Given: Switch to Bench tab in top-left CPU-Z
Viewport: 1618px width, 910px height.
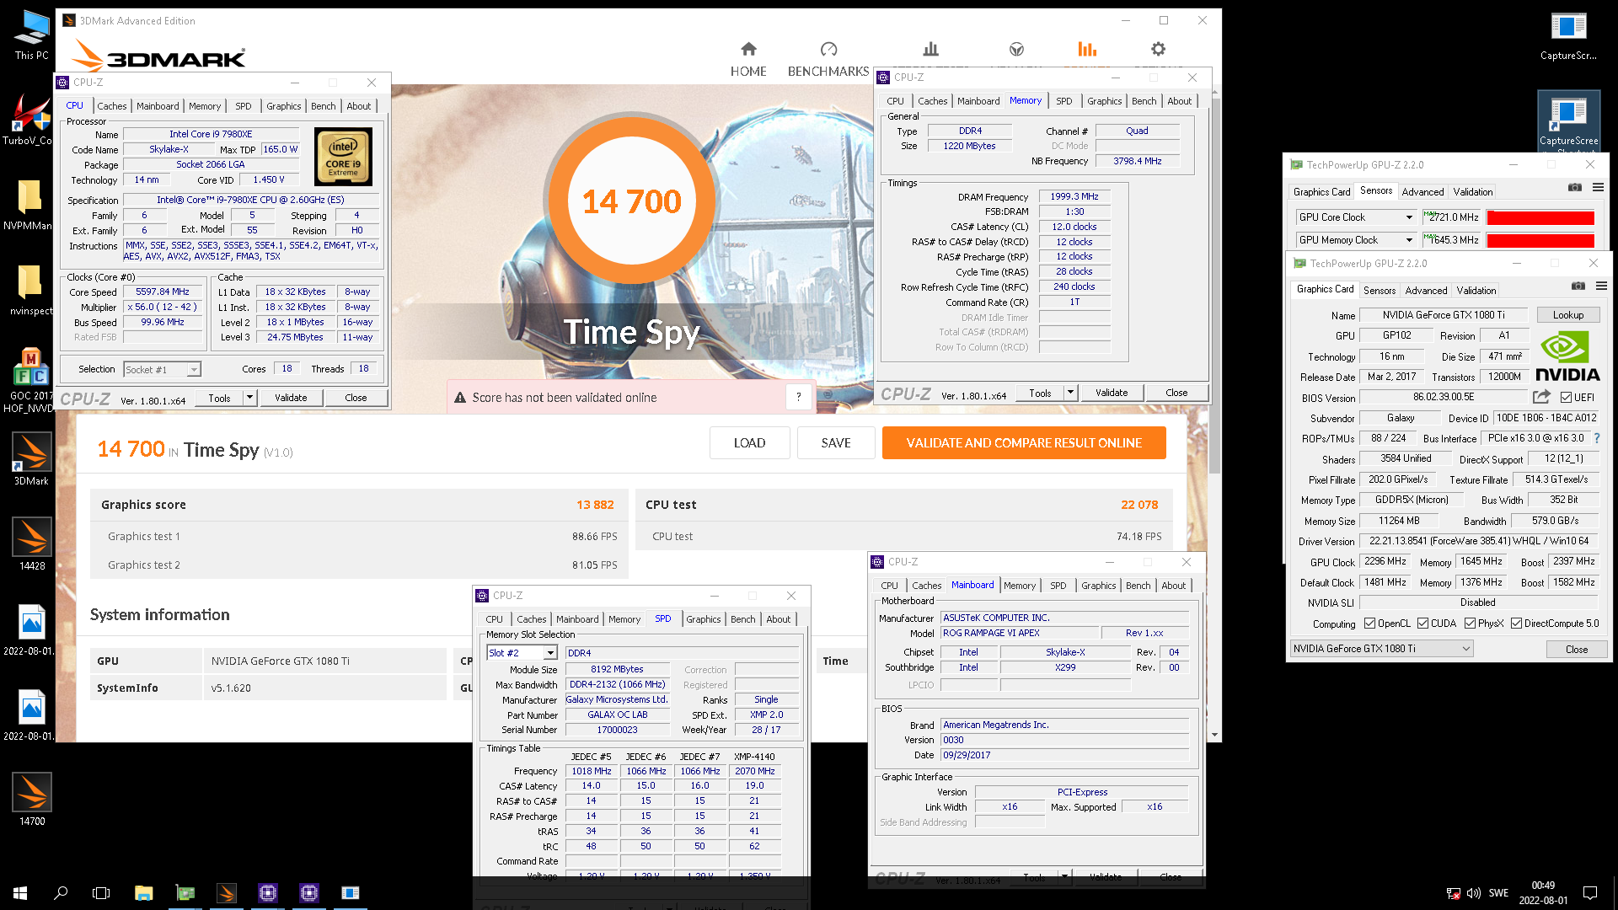Looking at the screenshot, I should tap(323, 106).
